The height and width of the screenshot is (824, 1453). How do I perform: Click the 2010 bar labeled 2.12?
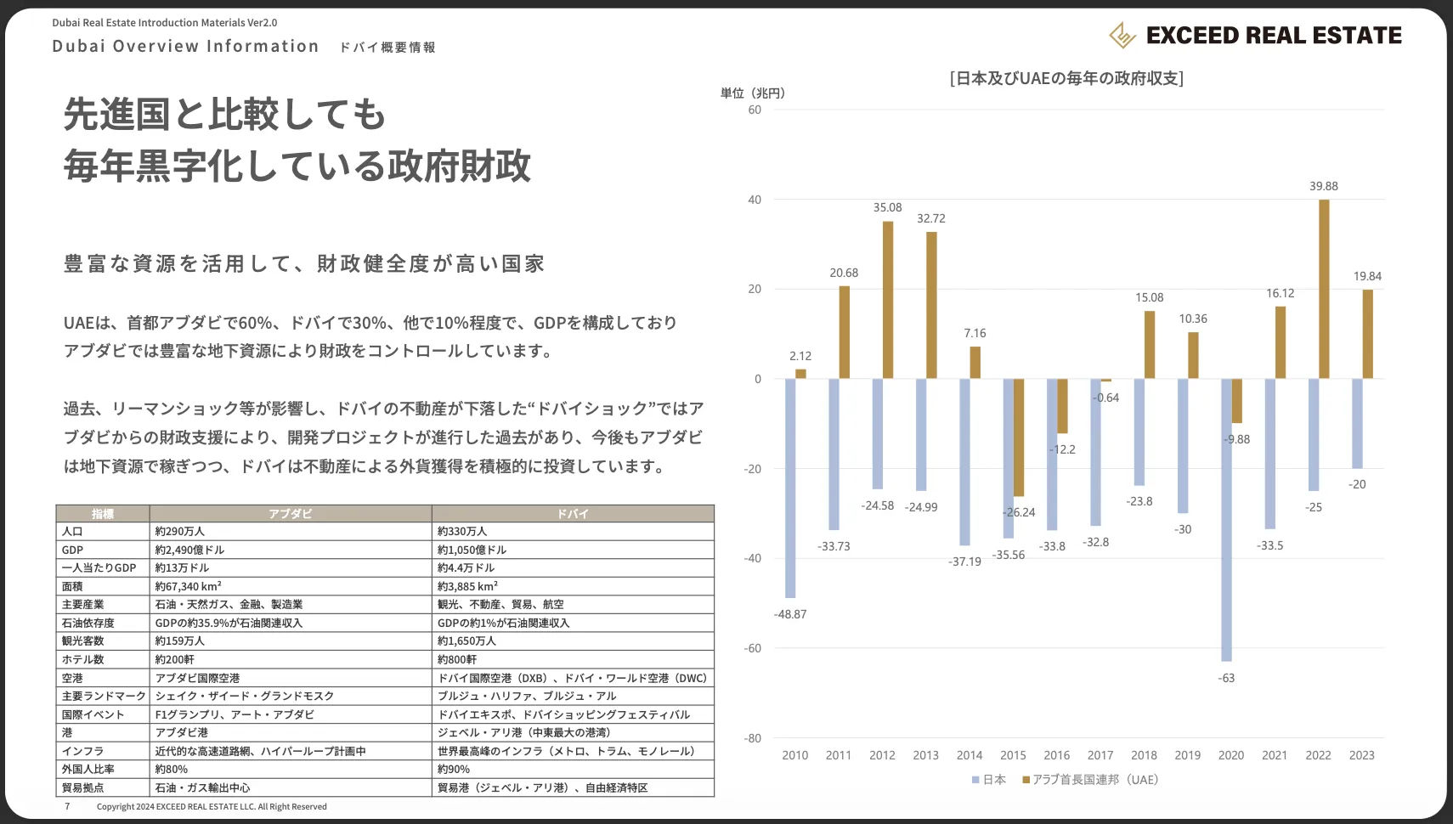pos(800,372)
